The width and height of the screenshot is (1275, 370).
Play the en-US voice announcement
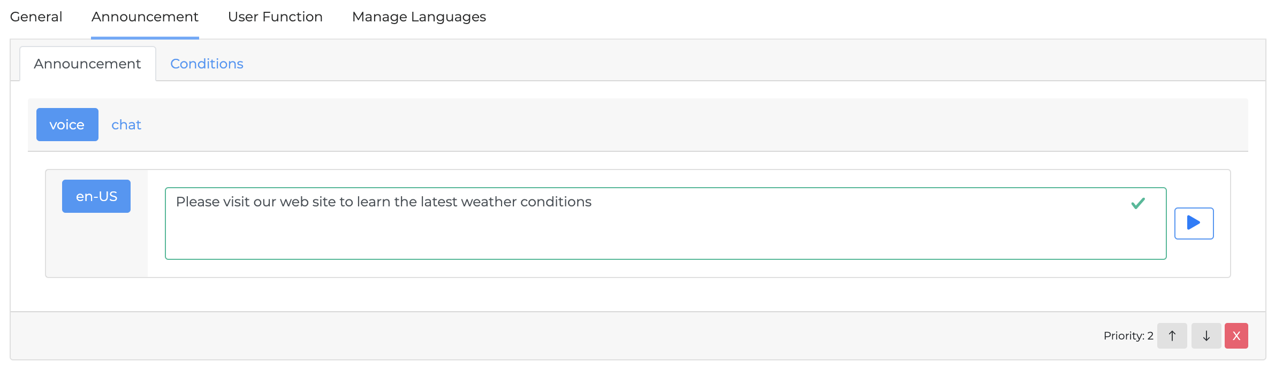tap(1194, 223)
